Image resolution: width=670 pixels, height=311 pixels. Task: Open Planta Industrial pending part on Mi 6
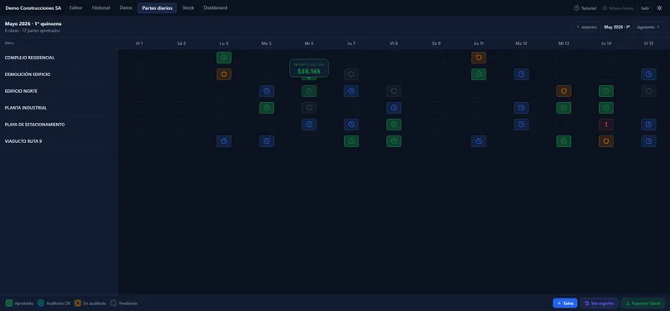pyautogui.click(x=309, y=108)
